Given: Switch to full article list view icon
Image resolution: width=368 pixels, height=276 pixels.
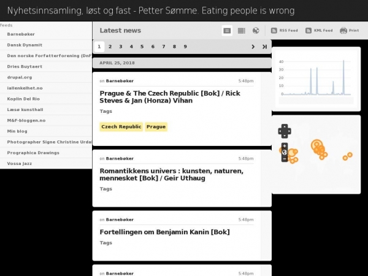Looking at the screenshot, I should coord(227,30).
